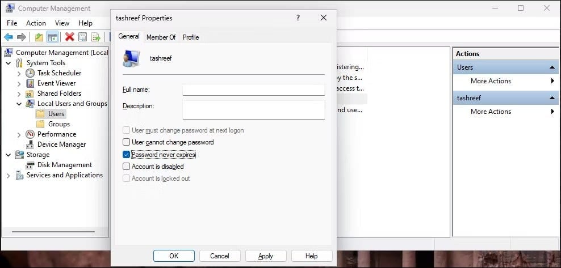This screenshot has width=561, height=268.
Task: Select the Disk Management tree item label
Action: tap(65, 165)
